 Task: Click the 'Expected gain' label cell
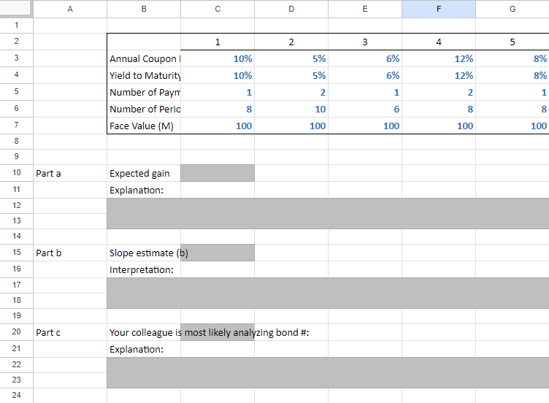pos(144,173)
